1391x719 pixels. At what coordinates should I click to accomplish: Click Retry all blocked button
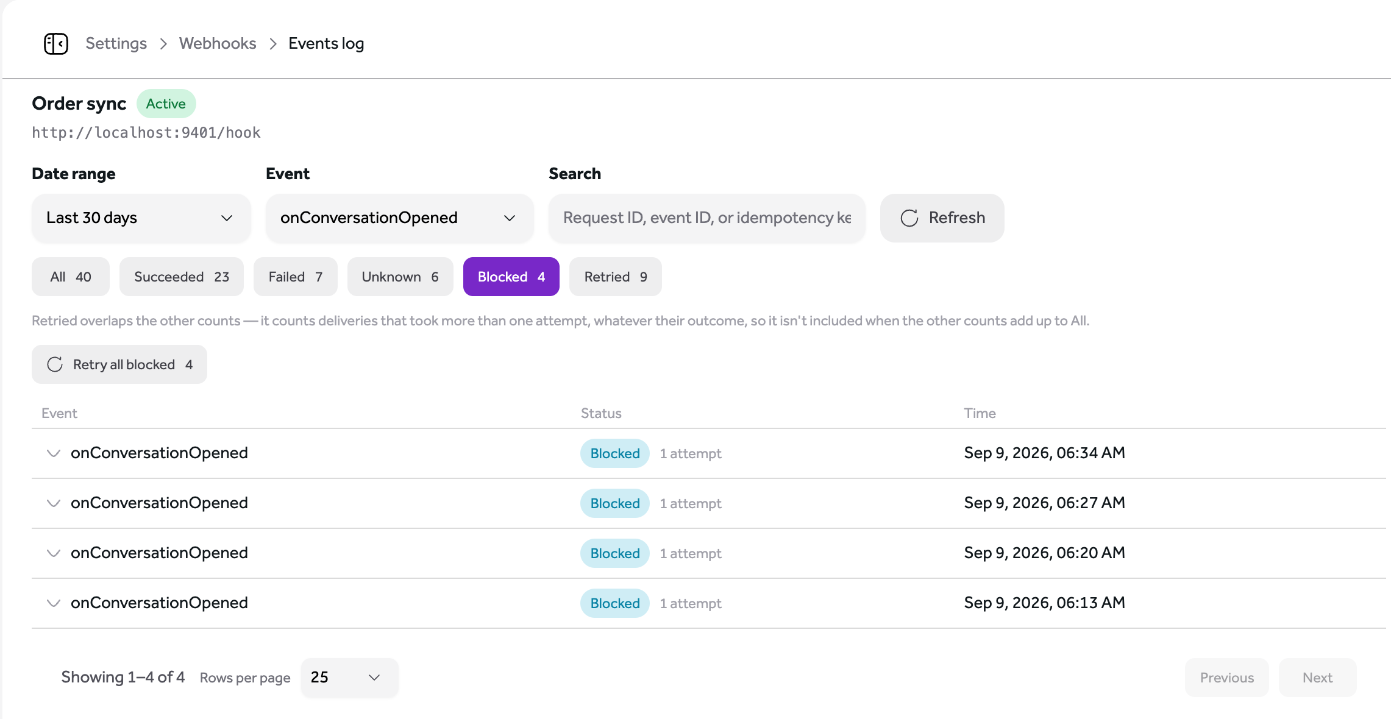tap(119, 364)
